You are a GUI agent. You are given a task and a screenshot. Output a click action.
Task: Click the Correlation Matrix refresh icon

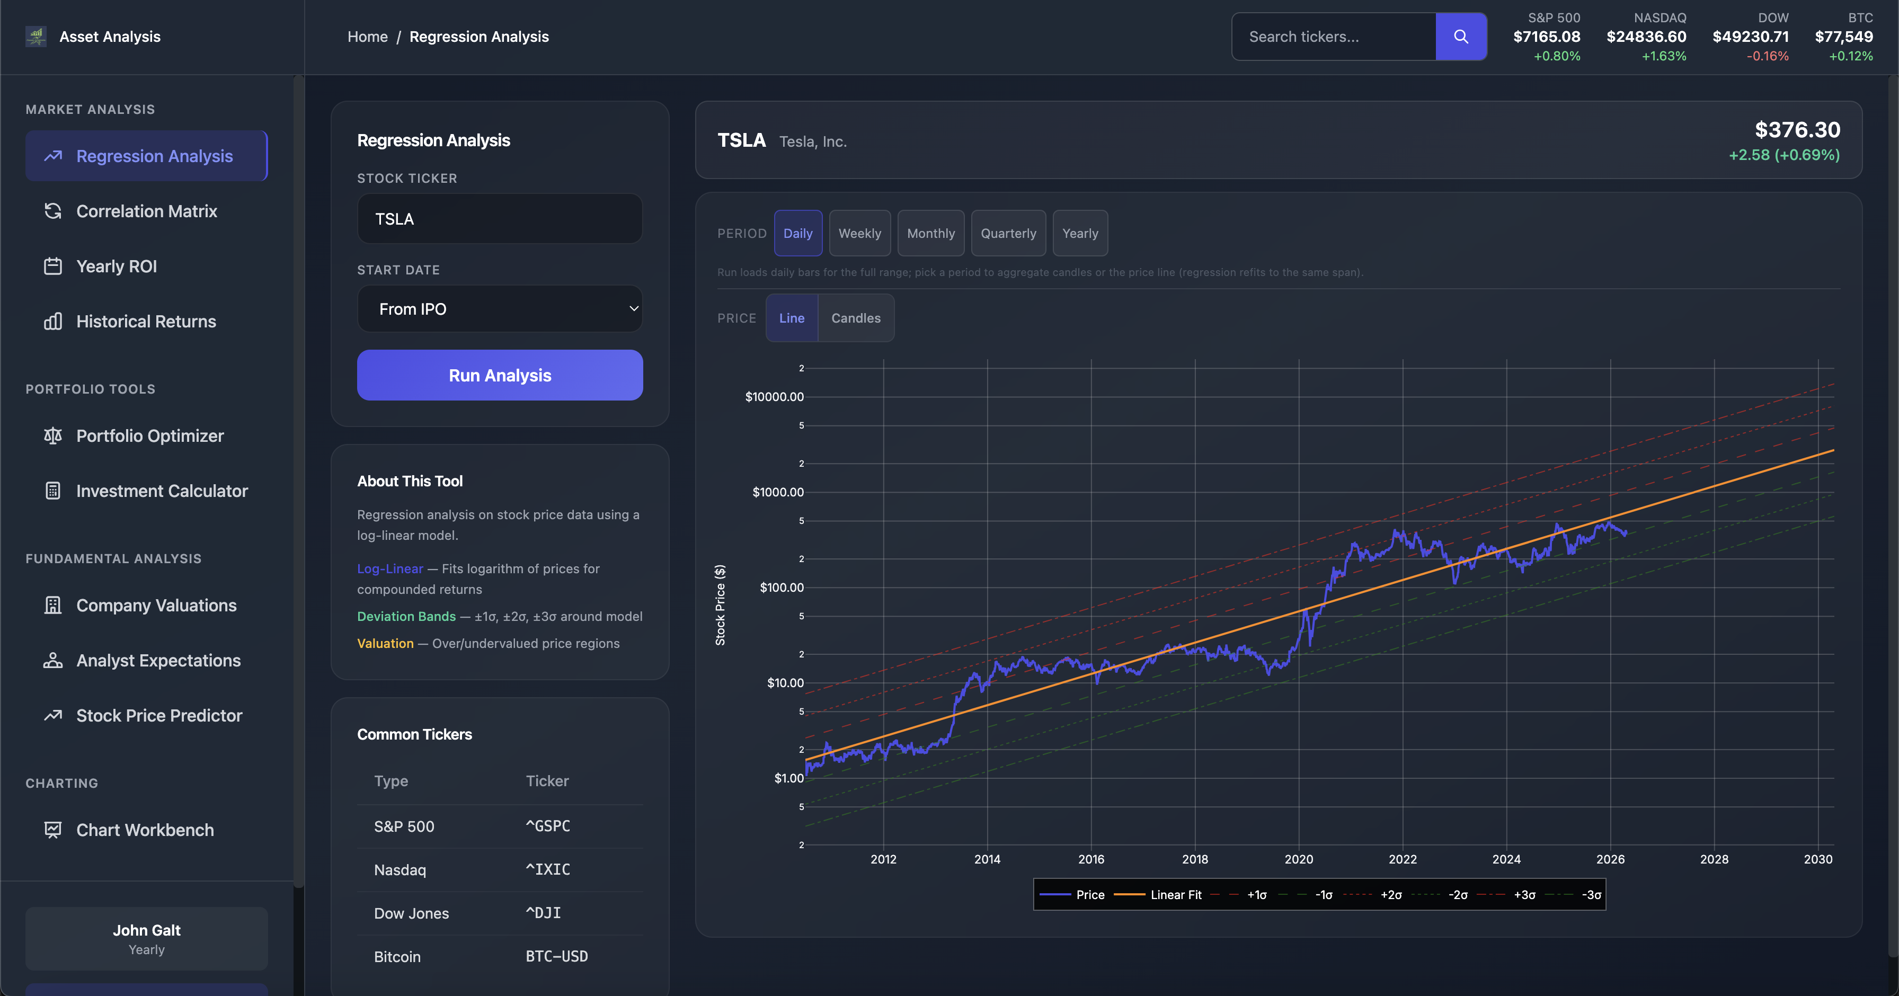pyautogui.click(x=53, y=211)
